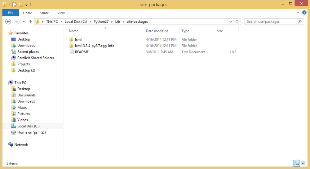Viewport: 310px width, 169px height.
Task: Click the New folder quick access icon
Action: coord(21,4)
